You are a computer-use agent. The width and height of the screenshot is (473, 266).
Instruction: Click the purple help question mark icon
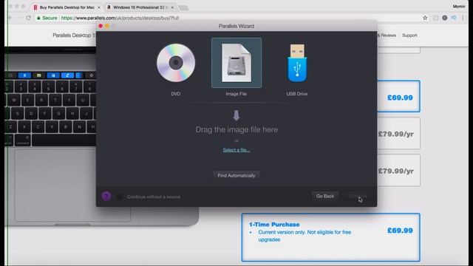(106, 197)
